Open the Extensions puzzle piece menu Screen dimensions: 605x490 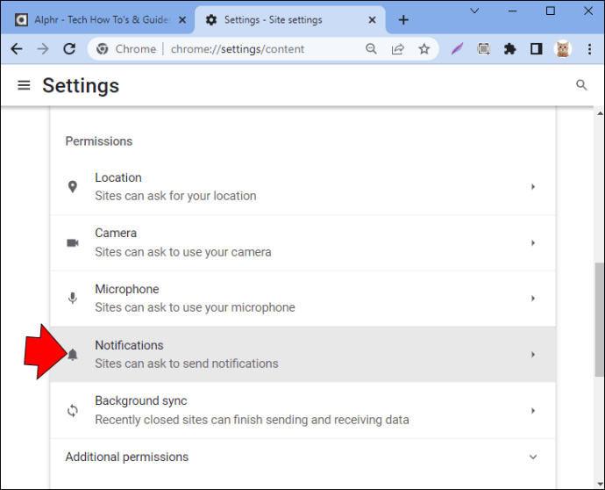pos(509,49)
